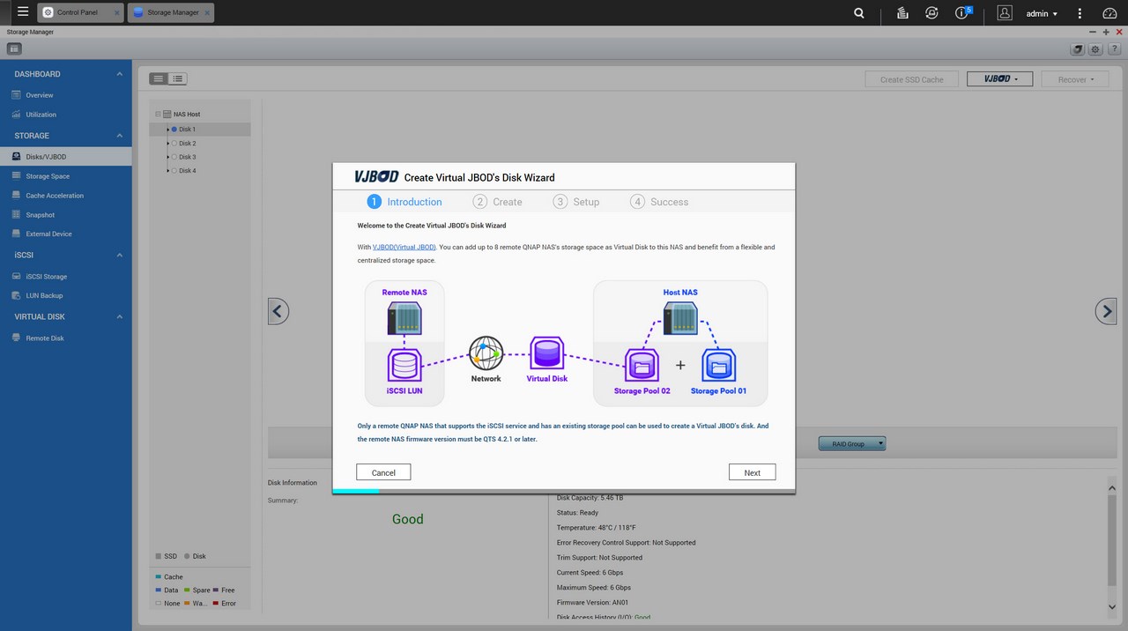This screenshot has height=631, width=1128.
Task: Close the Storage Manager tab
Action: pyautogui.click(x=208, y=13)
